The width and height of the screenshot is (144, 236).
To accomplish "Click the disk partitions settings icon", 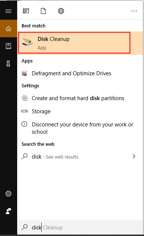I will coord(24,98).
